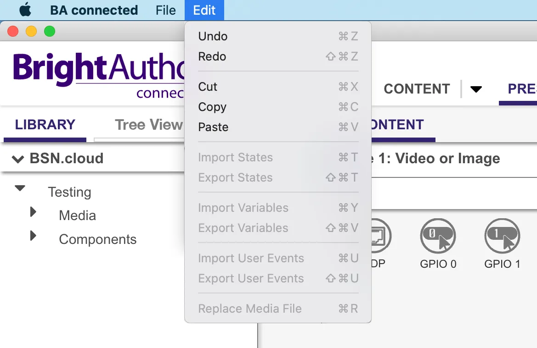
Task: Open the Apple menu
Action: click(25, 10)
